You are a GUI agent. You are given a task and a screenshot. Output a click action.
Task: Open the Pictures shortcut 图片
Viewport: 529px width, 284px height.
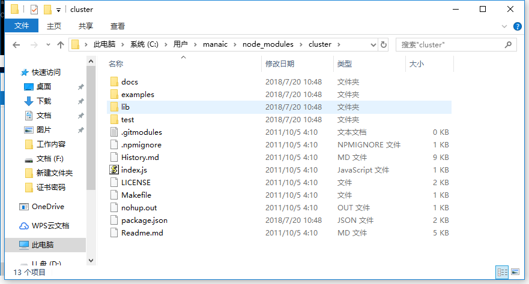click(x=37, y=130)
